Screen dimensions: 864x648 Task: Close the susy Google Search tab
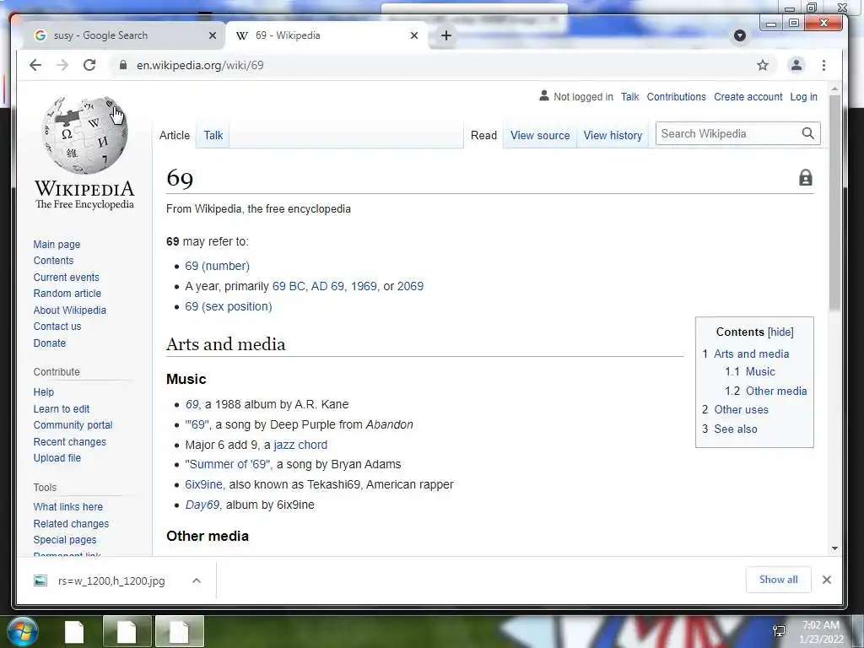point(213,35)
